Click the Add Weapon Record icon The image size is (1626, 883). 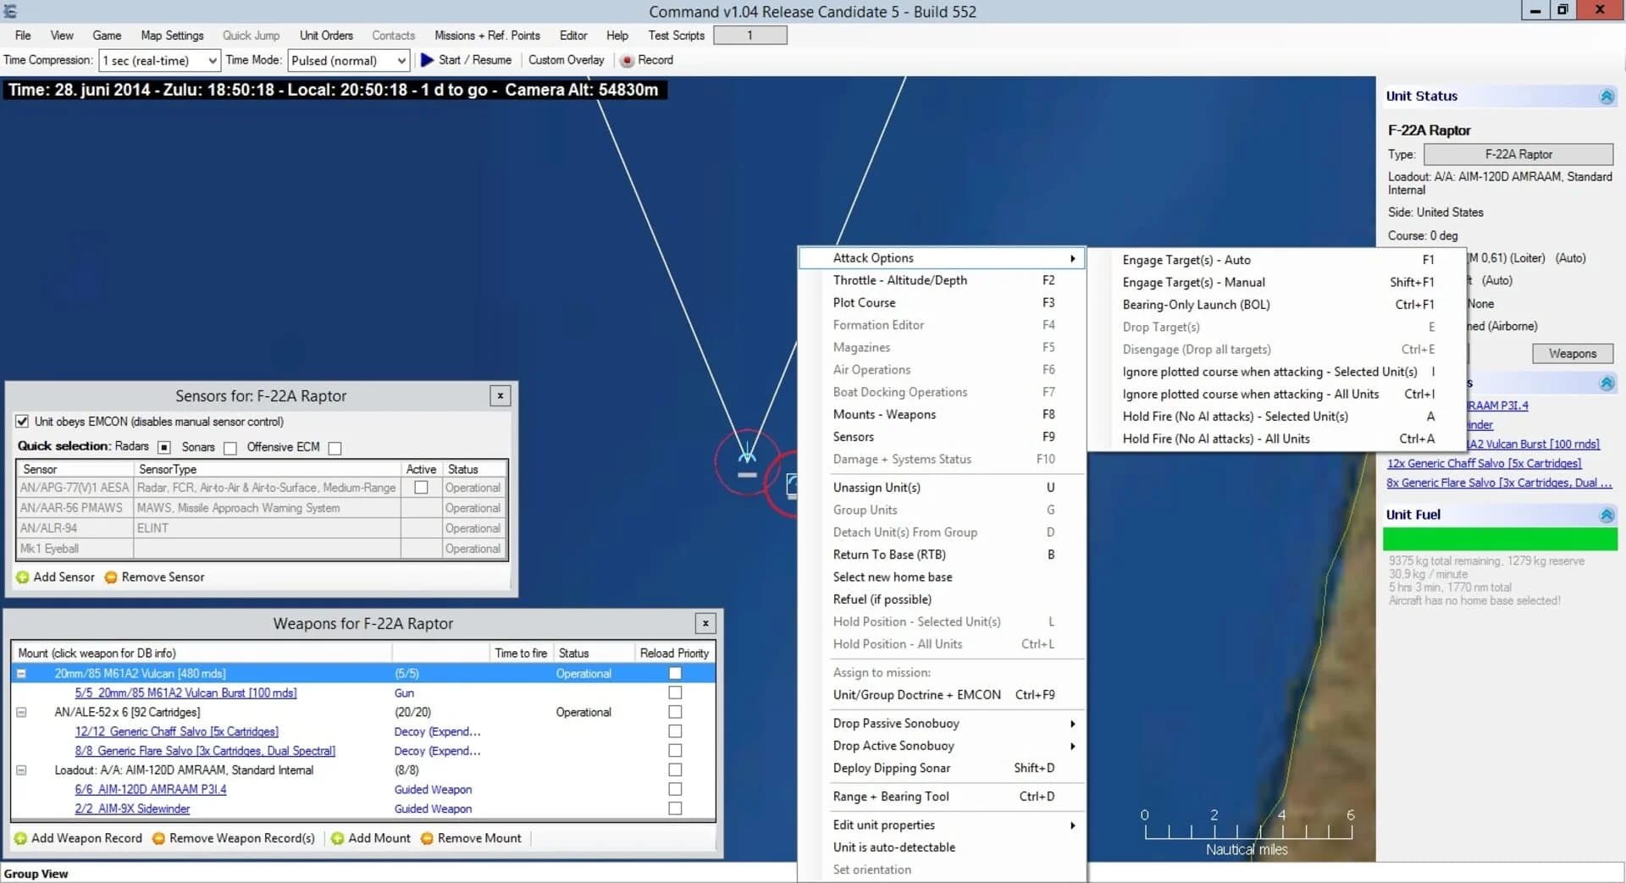(x=23, y=838)
